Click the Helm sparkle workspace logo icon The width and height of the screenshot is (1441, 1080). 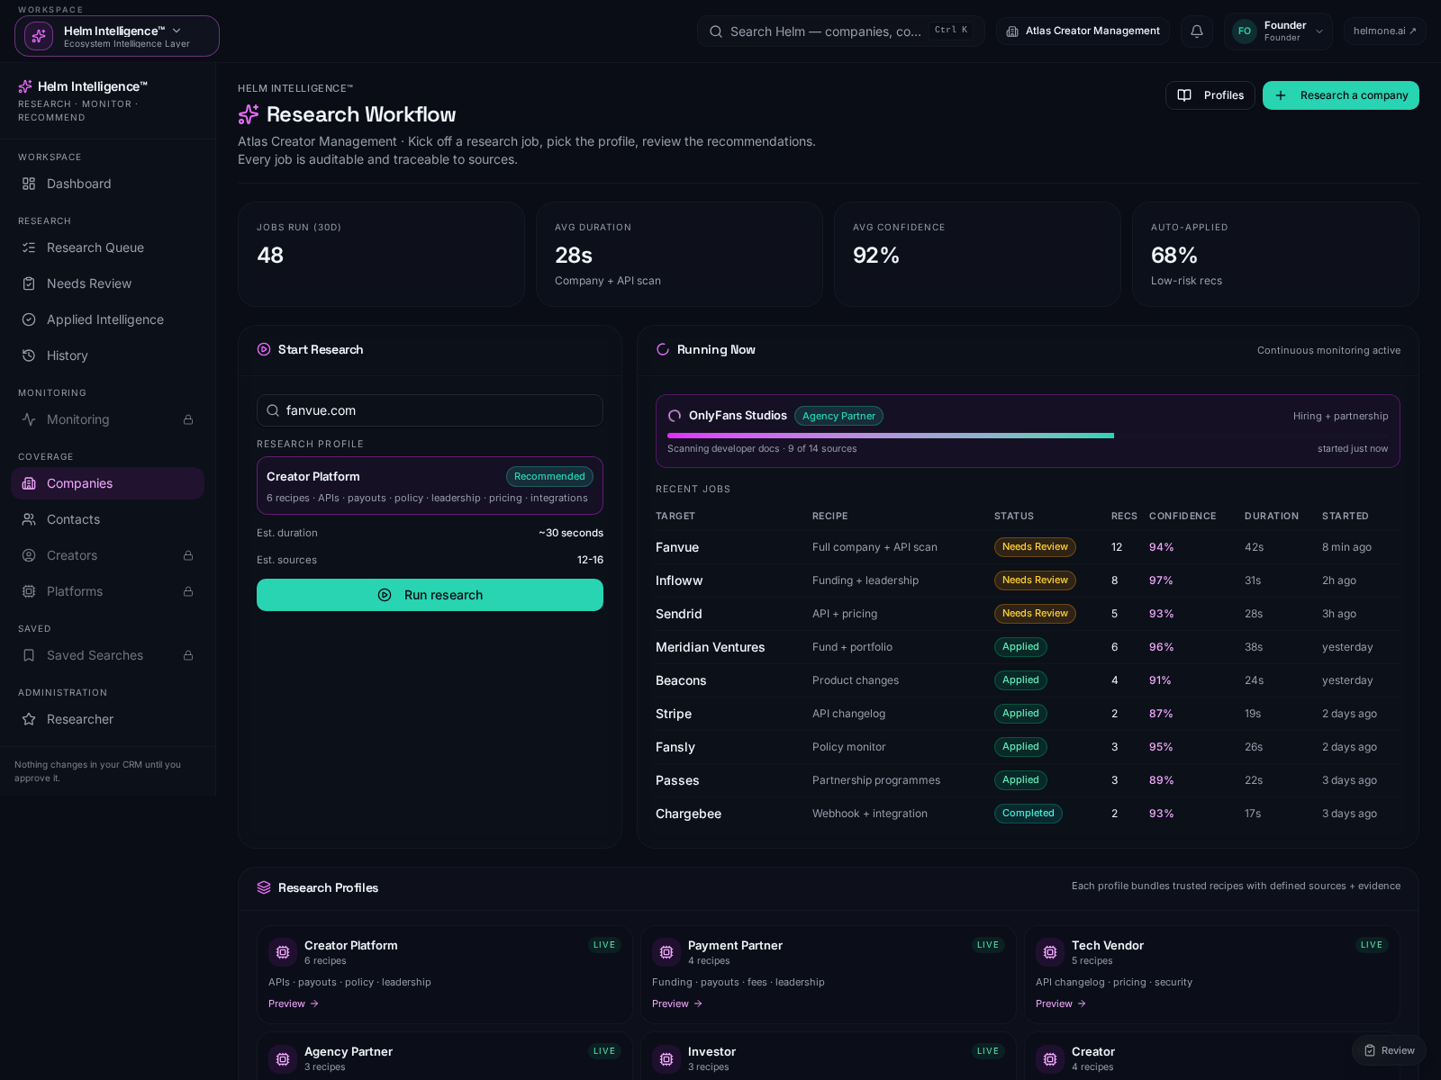39,36
